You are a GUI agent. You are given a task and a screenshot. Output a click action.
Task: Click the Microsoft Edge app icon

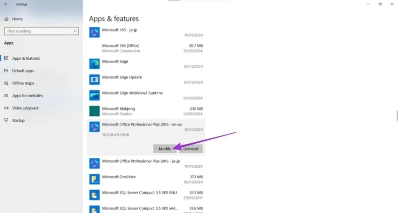coord(95,64)
